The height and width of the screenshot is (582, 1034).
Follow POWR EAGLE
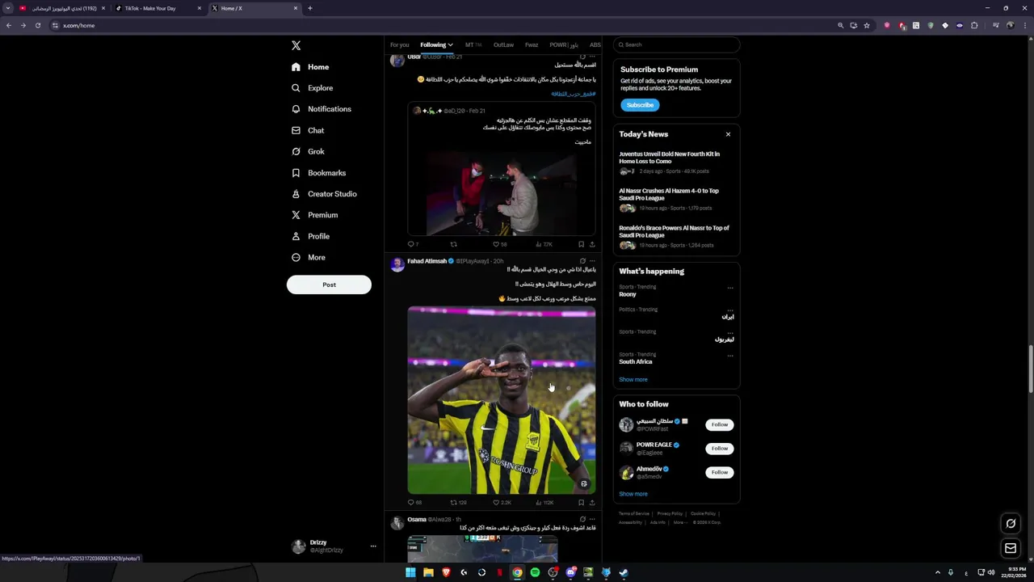pyautogui.click(x=720, y=449)
